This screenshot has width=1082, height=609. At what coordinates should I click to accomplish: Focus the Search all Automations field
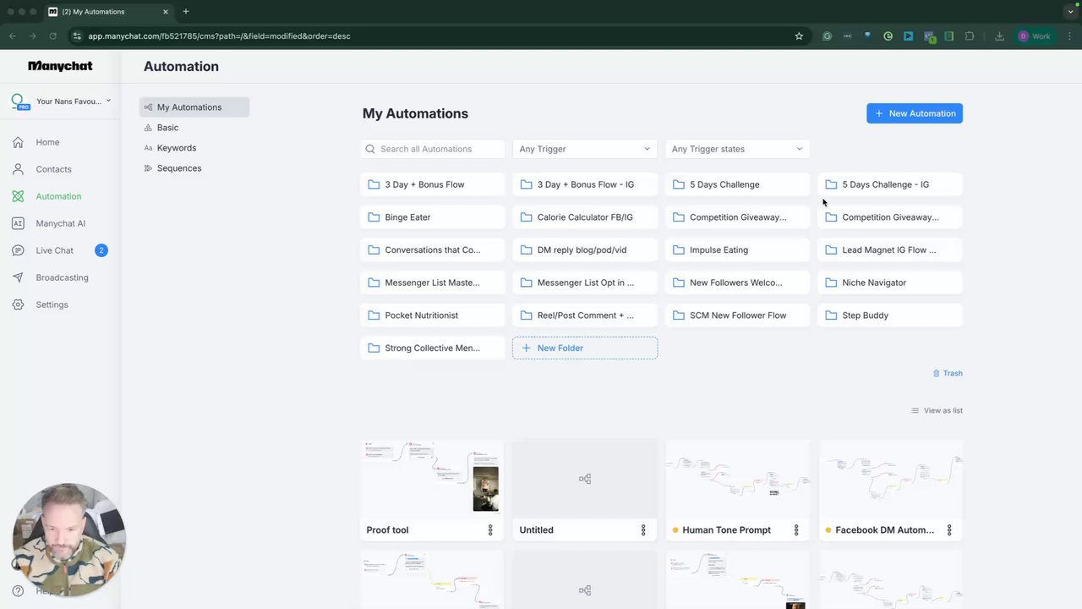coord(433,149)
